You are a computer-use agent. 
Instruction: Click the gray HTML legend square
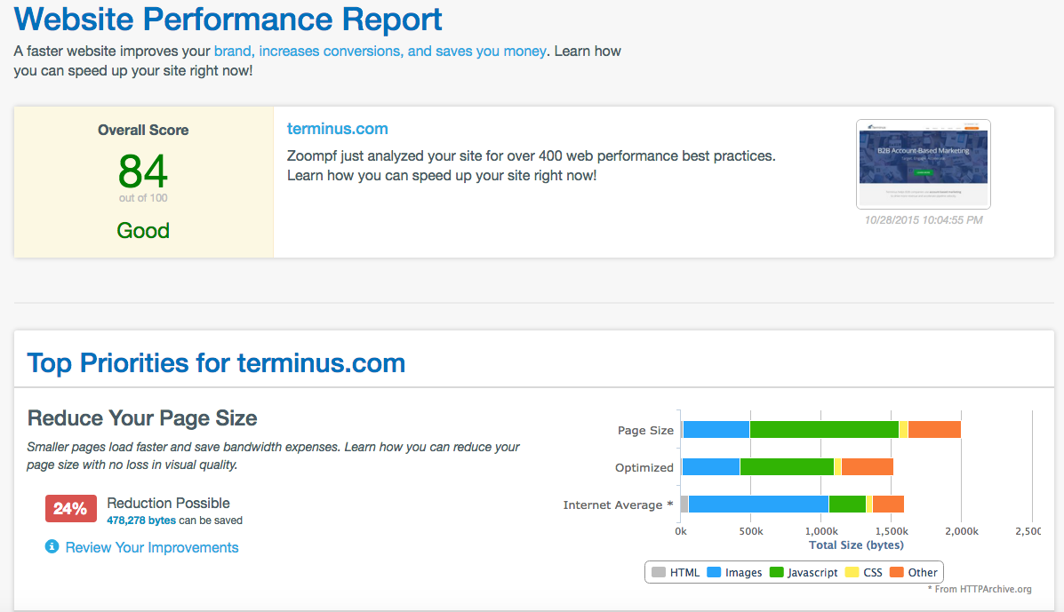pyautogui.click(x=659, y=571)
